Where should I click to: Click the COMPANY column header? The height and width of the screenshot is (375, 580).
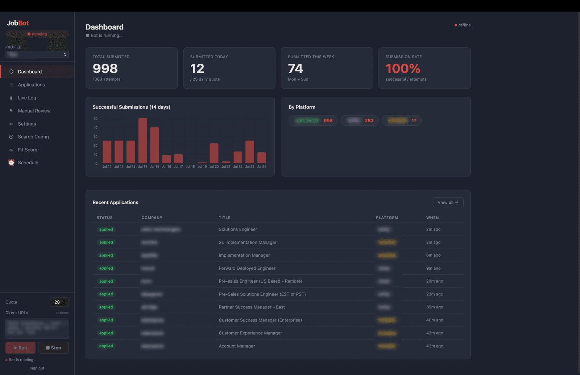click(152, 218)
